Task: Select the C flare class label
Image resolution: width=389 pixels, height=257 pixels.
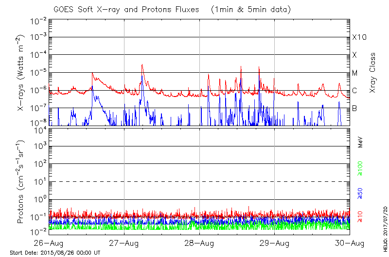Action: (x=354, y=91)
